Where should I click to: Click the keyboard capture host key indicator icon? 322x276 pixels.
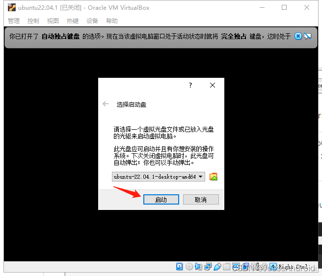273,267
